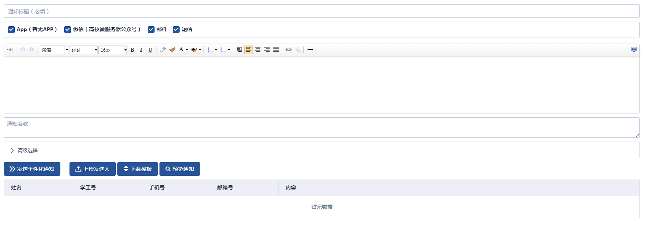Open the highlight color picker arrow
The width and height of the screenshot is (647, 227).
(x=200, y=50)
